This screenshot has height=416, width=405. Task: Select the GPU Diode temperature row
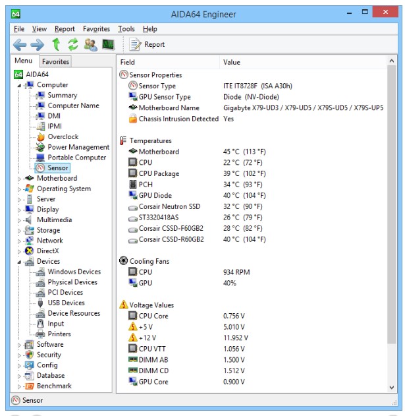click(x=252, y=196)
